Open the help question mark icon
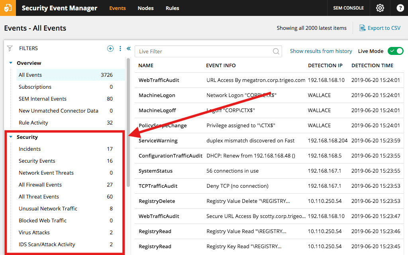The image size is (408, 255). point(400,8)
